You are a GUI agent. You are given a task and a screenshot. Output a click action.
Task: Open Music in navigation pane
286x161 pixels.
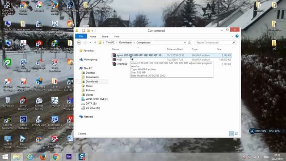click(87, 86)
